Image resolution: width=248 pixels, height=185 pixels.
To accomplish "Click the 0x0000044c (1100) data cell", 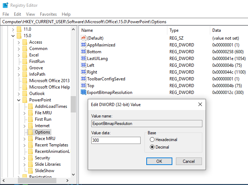I will pos(229,72).
